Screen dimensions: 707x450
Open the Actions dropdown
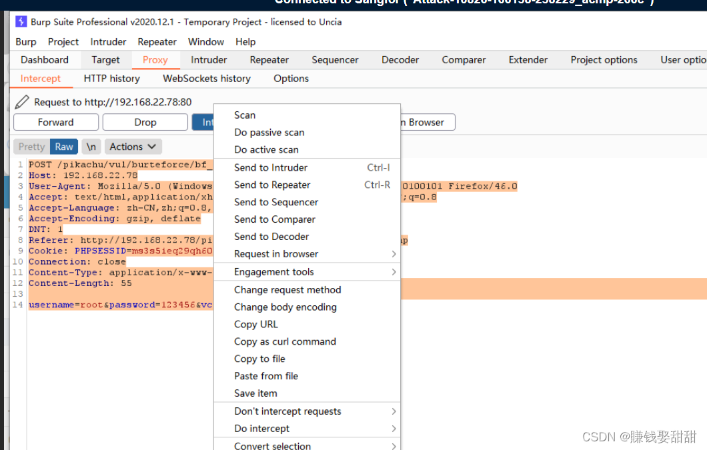pos(133,147)
